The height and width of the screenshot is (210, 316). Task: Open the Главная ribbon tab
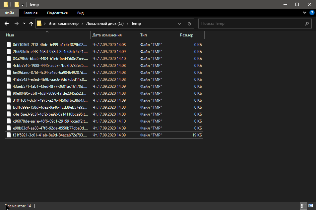(x=31, y=13)
